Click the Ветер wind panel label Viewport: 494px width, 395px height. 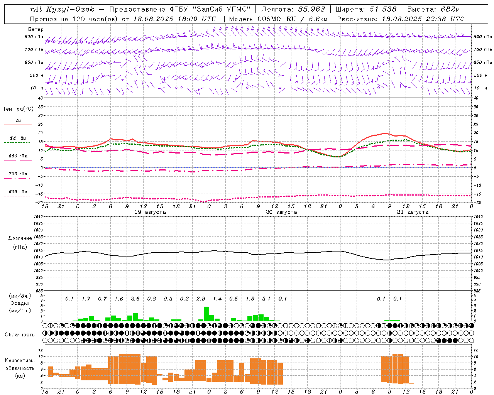36,29
